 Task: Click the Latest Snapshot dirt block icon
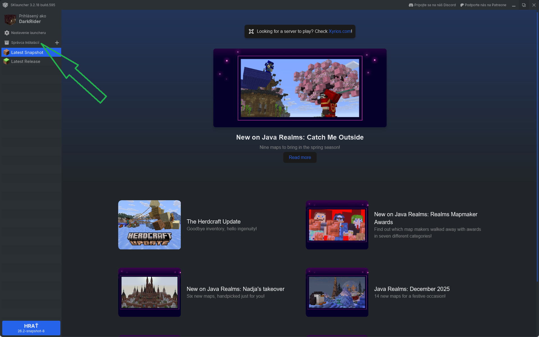[x=6, y=53]
